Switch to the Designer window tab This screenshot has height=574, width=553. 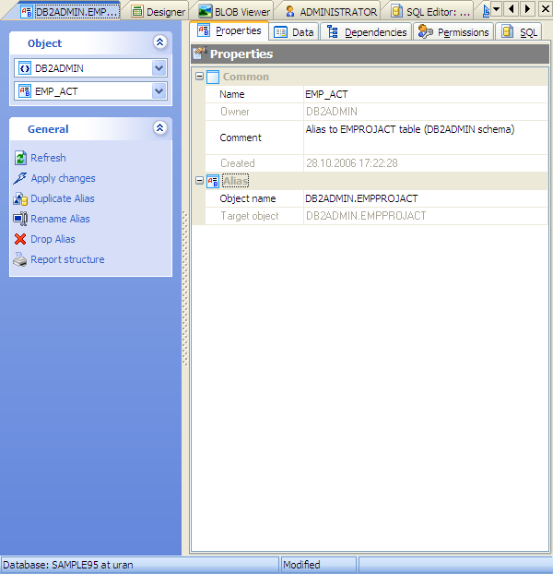point(158,12)
